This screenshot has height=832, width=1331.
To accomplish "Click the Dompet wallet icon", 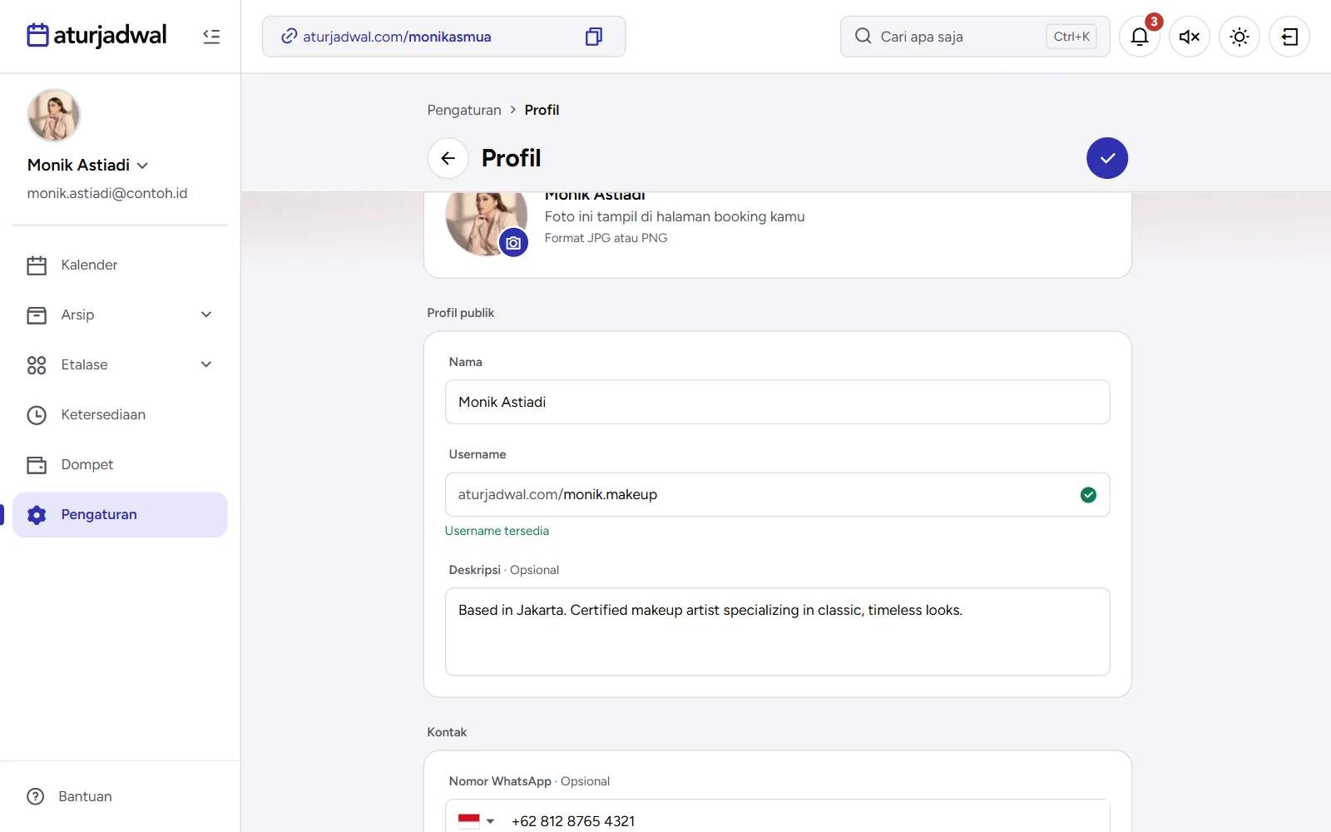I will (x=37, y=464).
